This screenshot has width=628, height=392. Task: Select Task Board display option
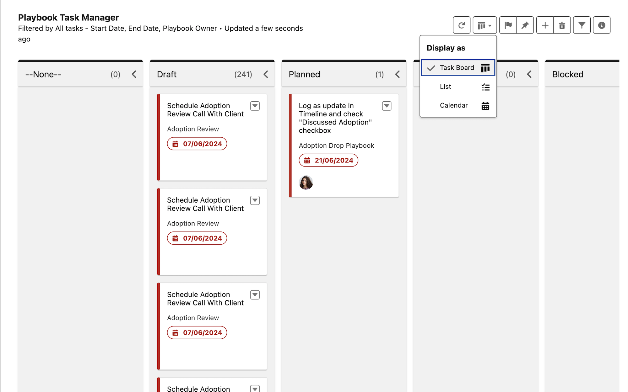(458, 68)
